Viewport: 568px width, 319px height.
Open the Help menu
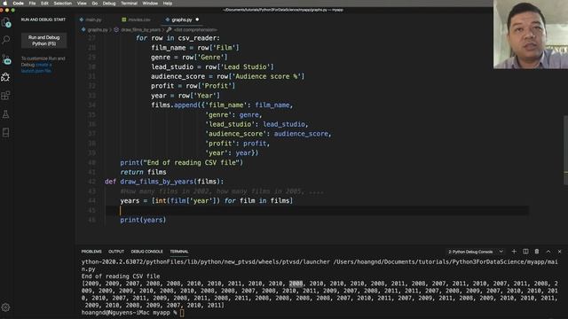(x=168, y=4)
